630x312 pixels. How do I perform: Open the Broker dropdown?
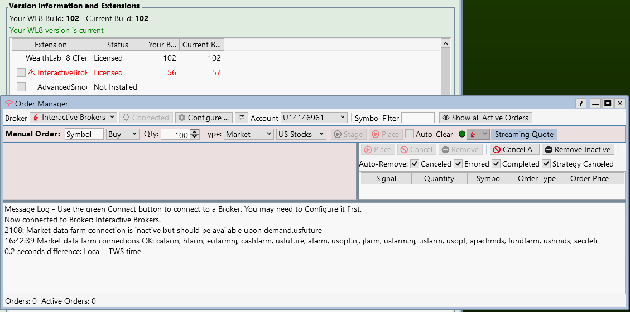pyautogui.click(x=73, y=118)
